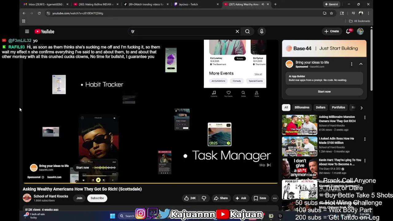Open the Create menu
The height and width of the screenshot is (221, 393).
coord(332,31)
